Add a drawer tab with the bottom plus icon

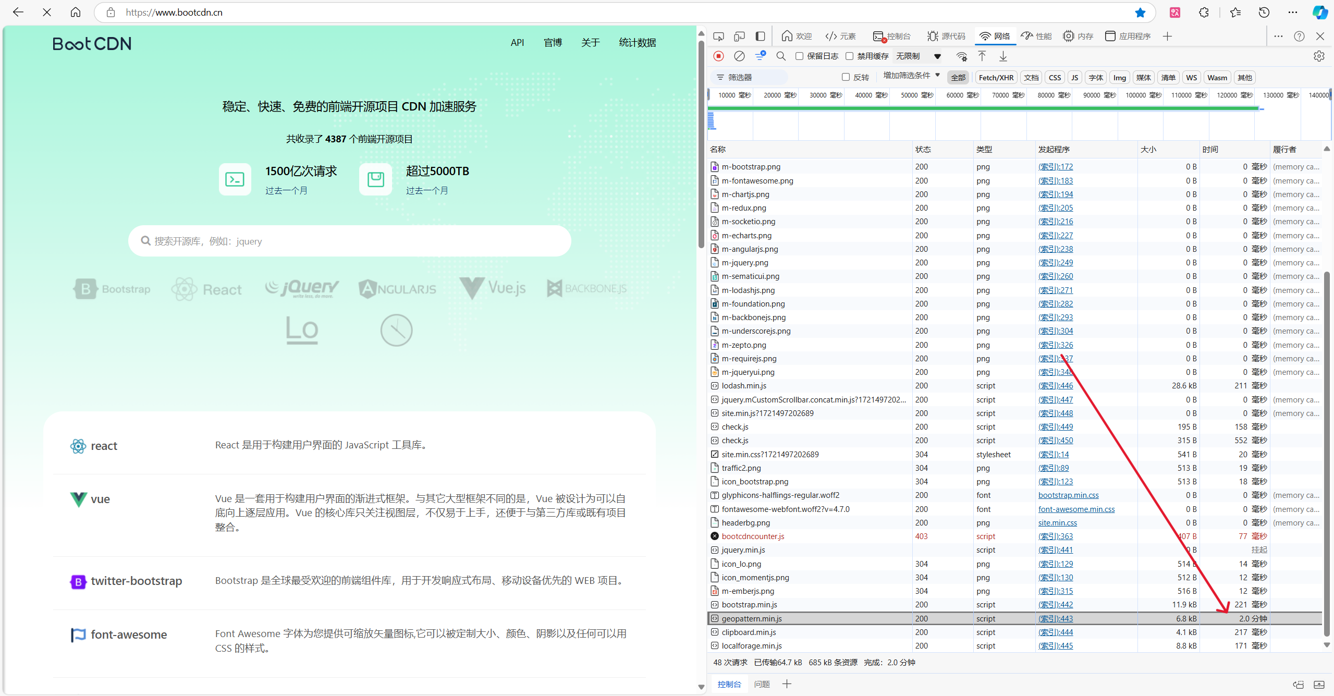[787, 683]
